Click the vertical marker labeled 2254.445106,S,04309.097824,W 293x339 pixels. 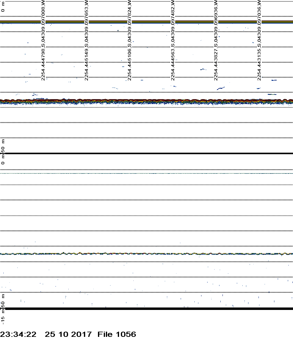point(130,40)
